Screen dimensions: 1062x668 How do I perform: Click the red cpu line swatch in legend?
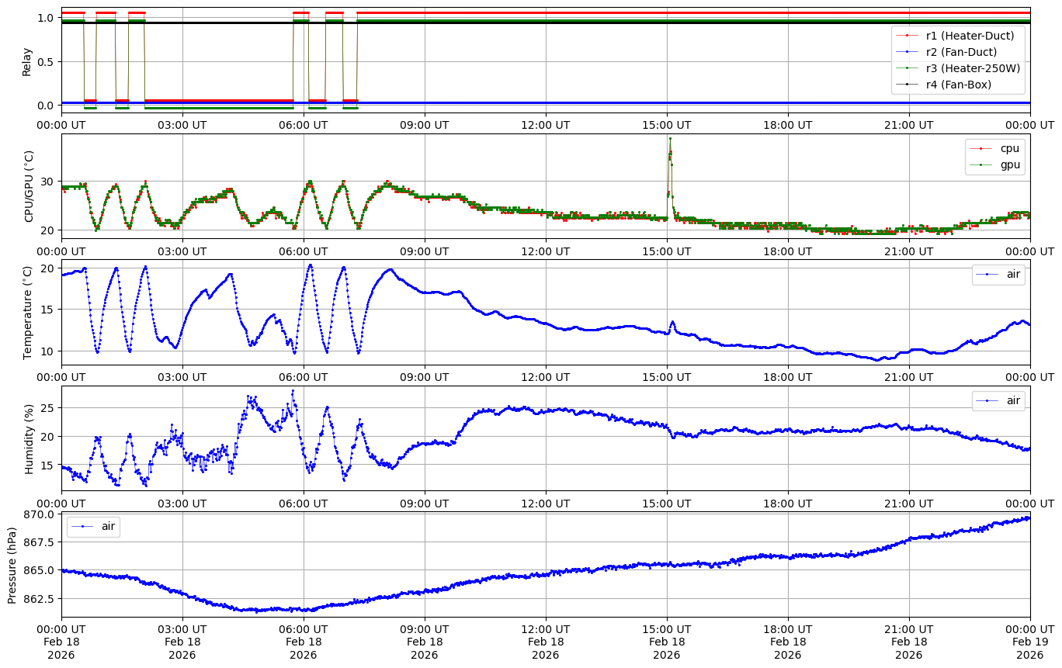click(x=980, y=148)
